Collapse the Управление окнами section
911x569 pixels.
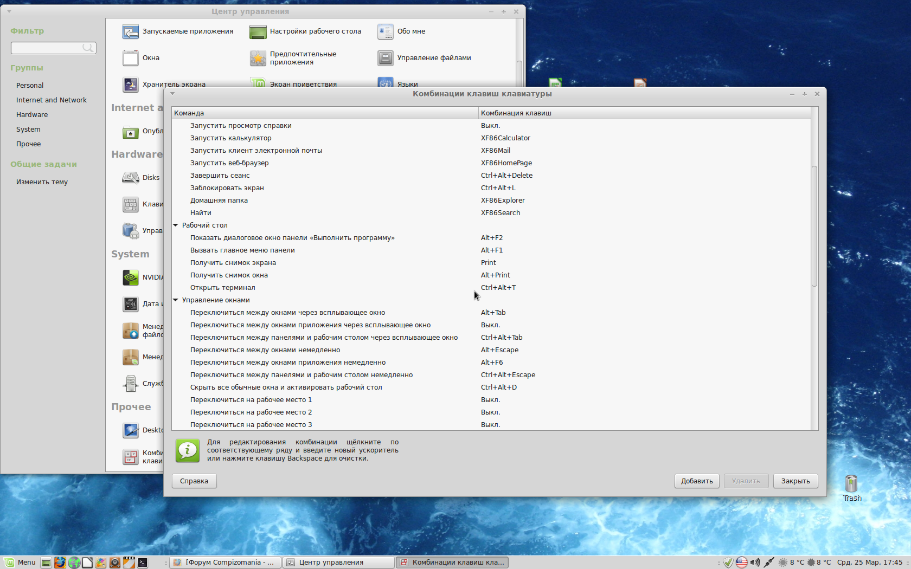click(x=176, y=300)
